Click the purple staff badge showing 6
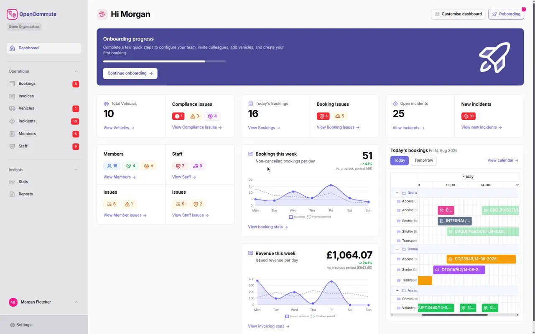 point(197,166)
